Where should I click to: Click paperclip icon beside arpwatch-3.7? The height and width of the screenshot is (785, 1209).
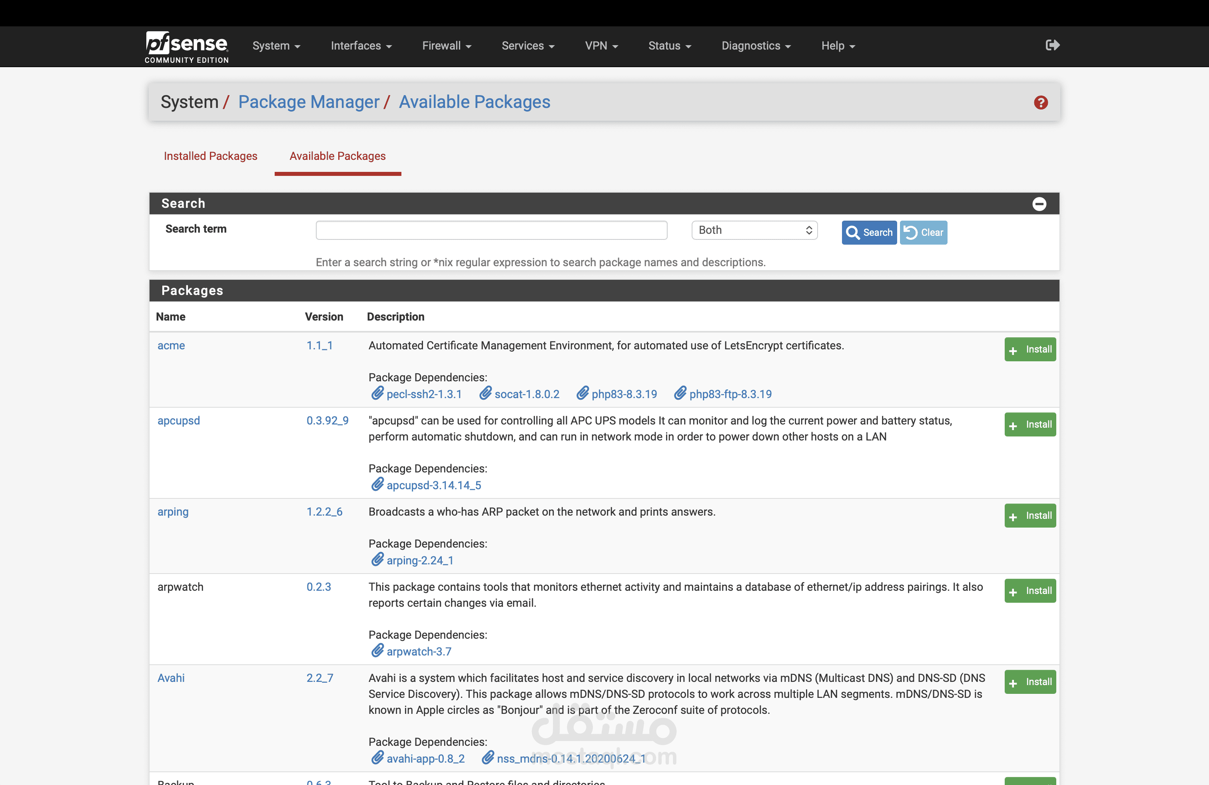(377, 651)
